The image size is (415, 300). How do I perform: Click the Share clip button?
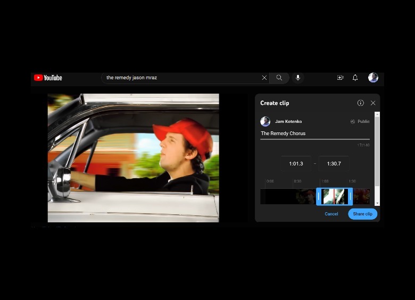tap(363, 214)
